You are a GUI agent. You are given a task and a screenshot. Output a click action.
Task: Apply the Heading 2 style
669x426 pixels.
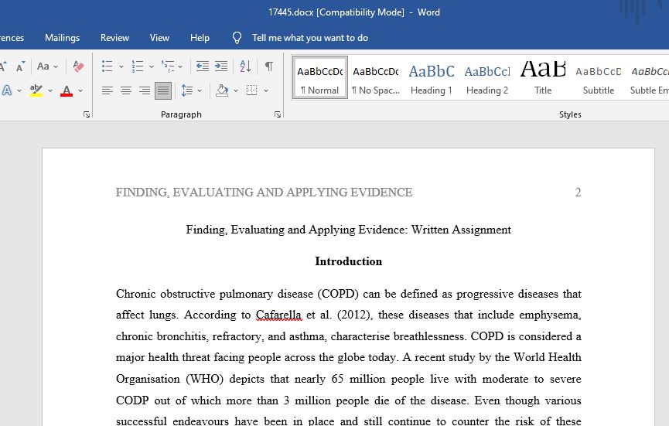487,77
